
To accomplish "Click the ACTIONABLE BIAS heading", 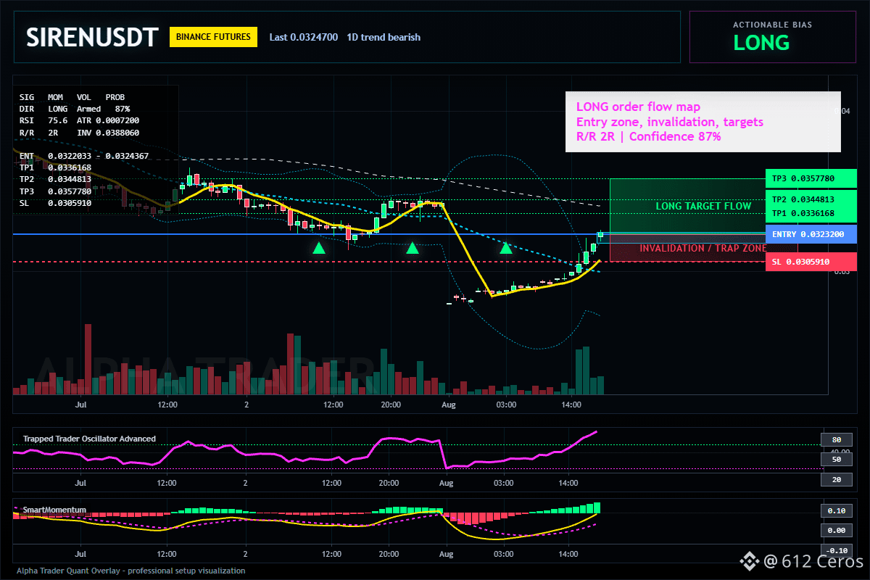I will pos(772,25).
